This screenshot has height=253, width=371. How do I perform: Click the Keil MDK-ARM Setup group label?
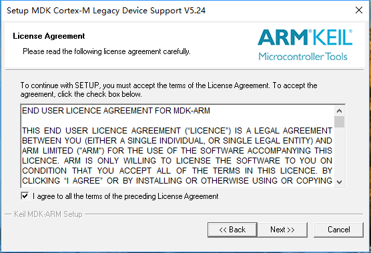[48, 214]
